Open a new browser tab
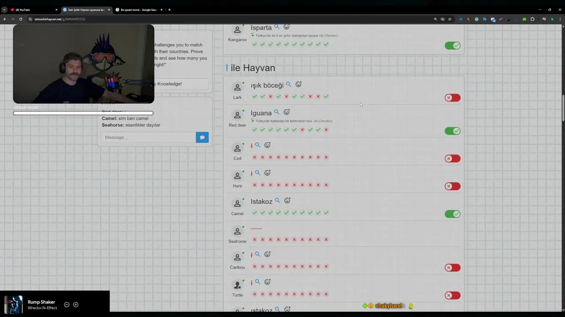This screenshot has height=317, width=565. (x=169, y=10)
